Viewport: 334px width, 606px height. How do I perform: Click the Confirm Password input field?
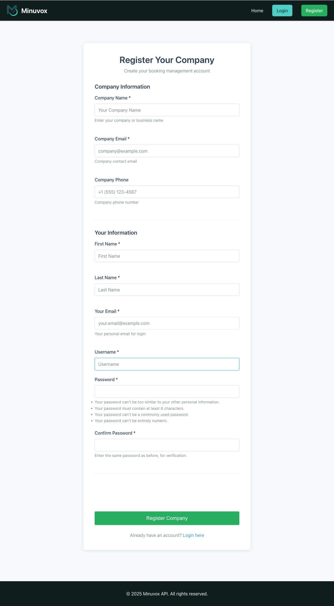click(167, 445)
